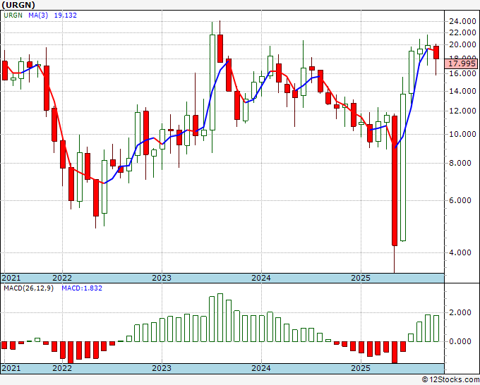
Task: Click the tall green candlestick opening near 4.000
Action: [403, 168]
